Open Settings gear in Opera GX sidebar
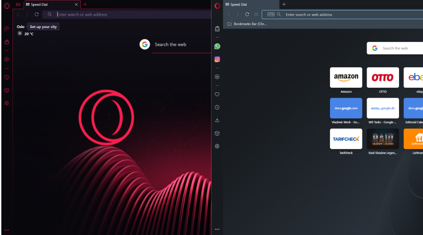Viewport: 423px width, 235px height. pos(7,103)
